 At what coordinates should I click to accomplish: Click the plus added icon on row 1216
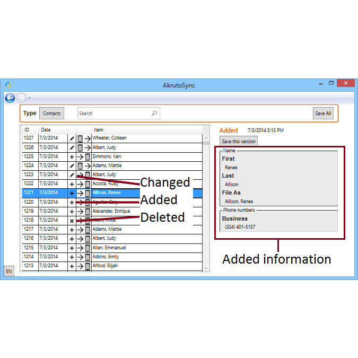click(x=72, y=239)
